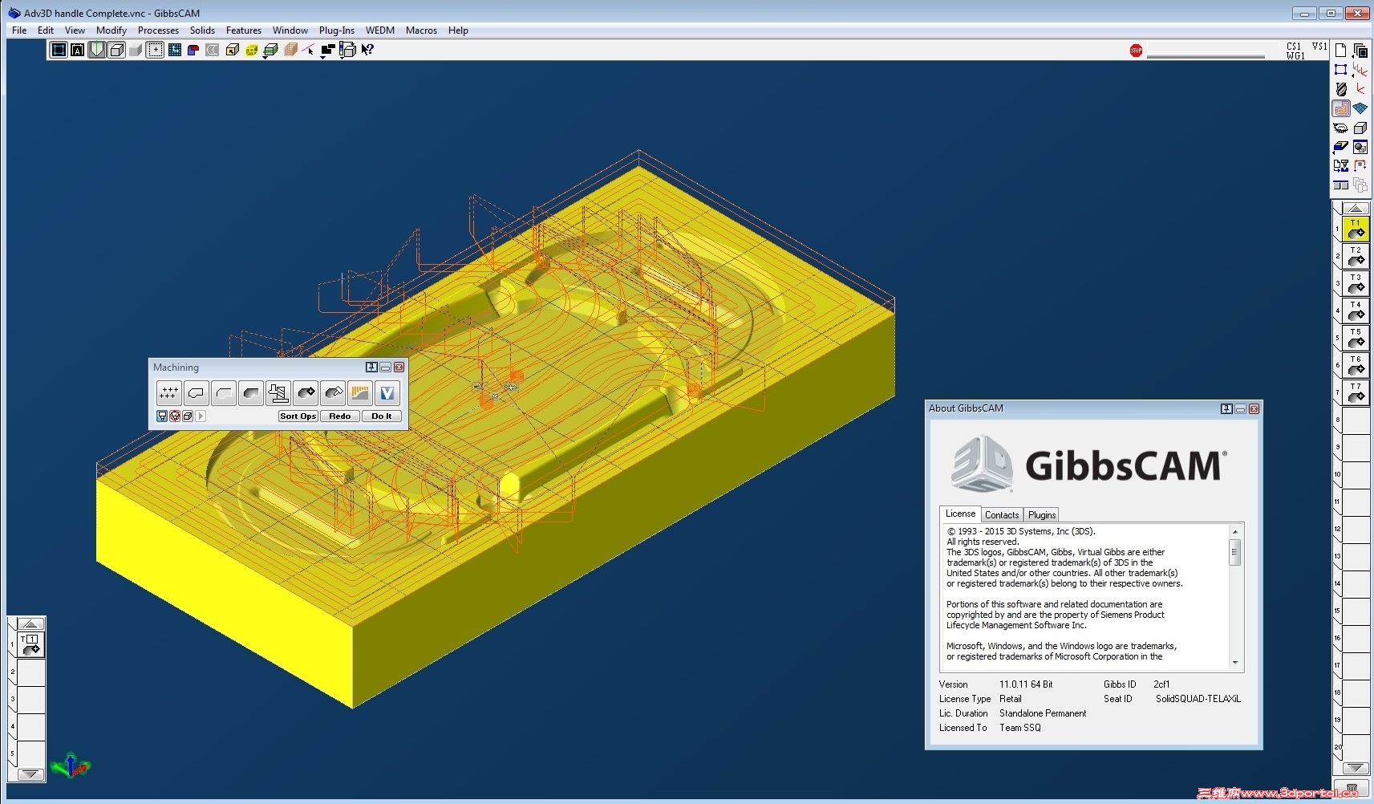Click the trash can at tool list bottom
Screen dimensions: 1374x804
[1352, 789]
